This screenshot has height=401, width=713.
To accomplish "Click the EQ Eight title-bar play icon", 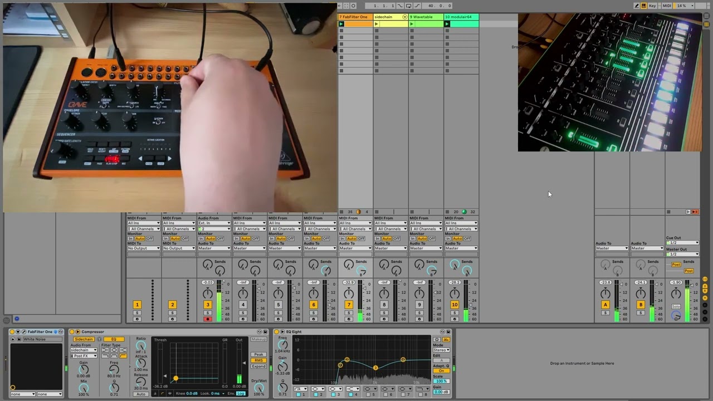I will pyautogui.click(x=282, y=332).
